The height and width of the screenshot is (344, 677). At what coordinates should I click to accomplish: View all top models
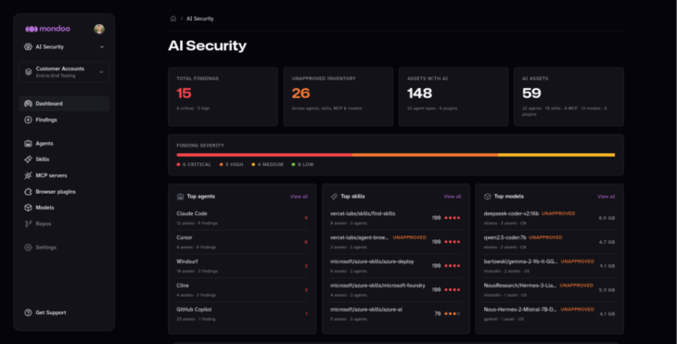(x=607, y=197)
